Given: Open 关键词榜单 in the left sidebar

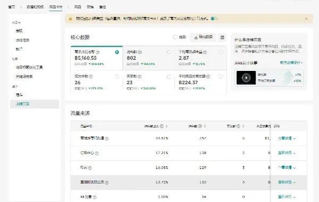Looking at the screenshot, I should (24, 77).
